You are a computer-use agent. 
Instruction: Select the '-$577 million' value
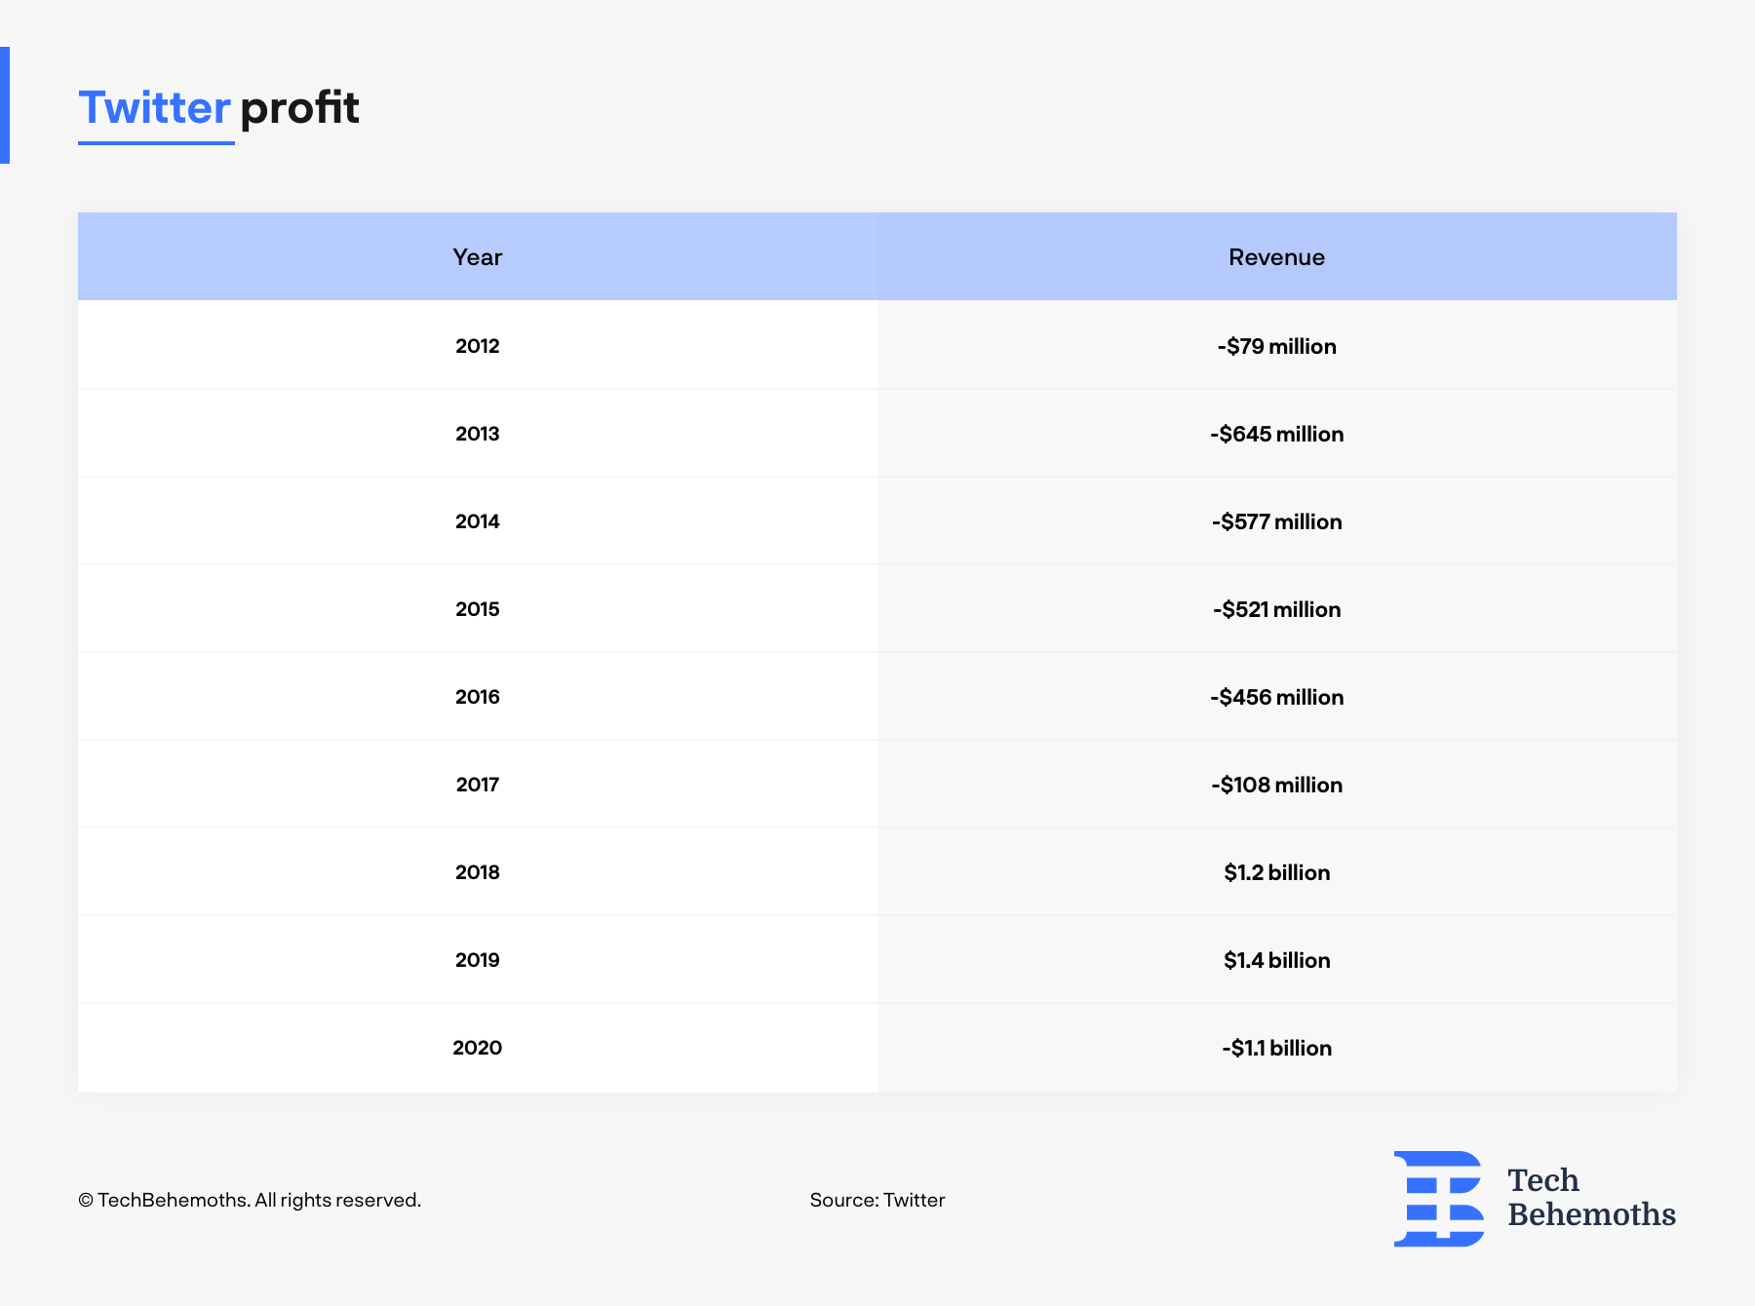tap(1277, 521)
